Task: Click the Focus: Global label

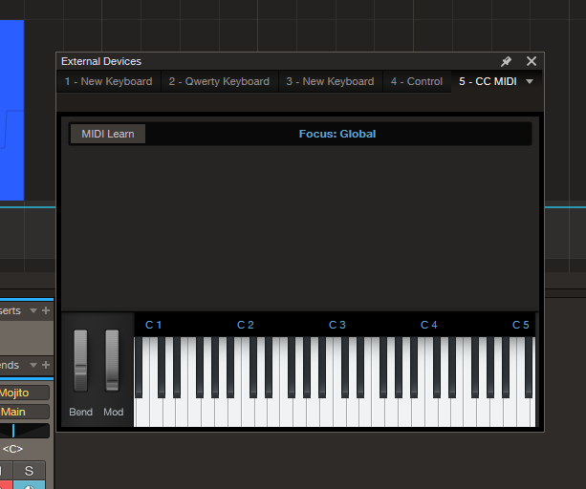Action: [337, 134]
